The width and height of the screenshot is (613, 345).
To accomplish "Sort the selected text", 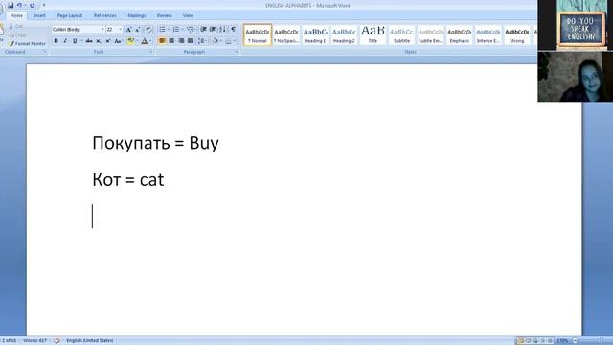I will [223, 30].
